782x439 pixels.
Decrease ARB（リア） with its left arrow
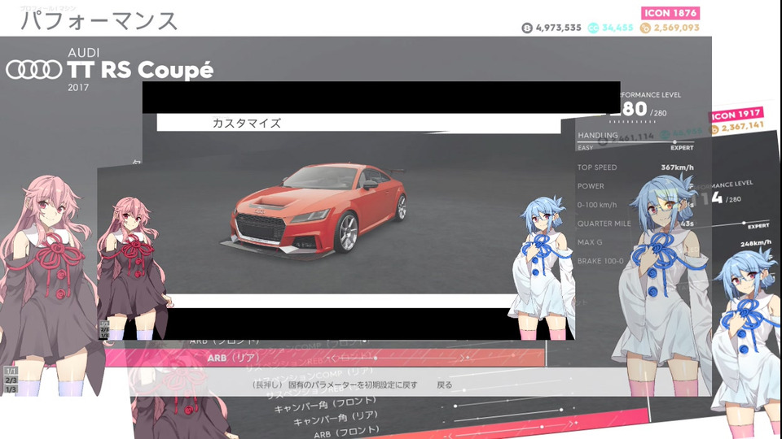tap(334, 358)
